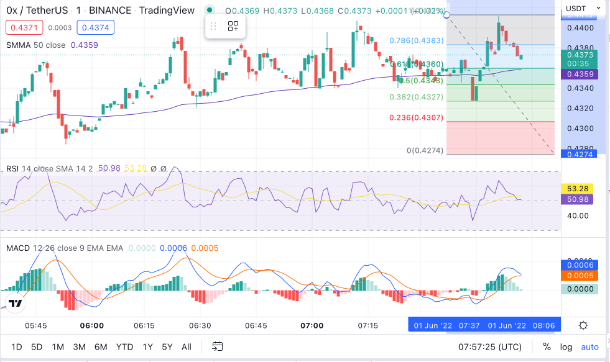Click the highlighted 01 Jun '22 07:37 label
The width and height of the screenshot is (610, 362).
click(446, 325)
